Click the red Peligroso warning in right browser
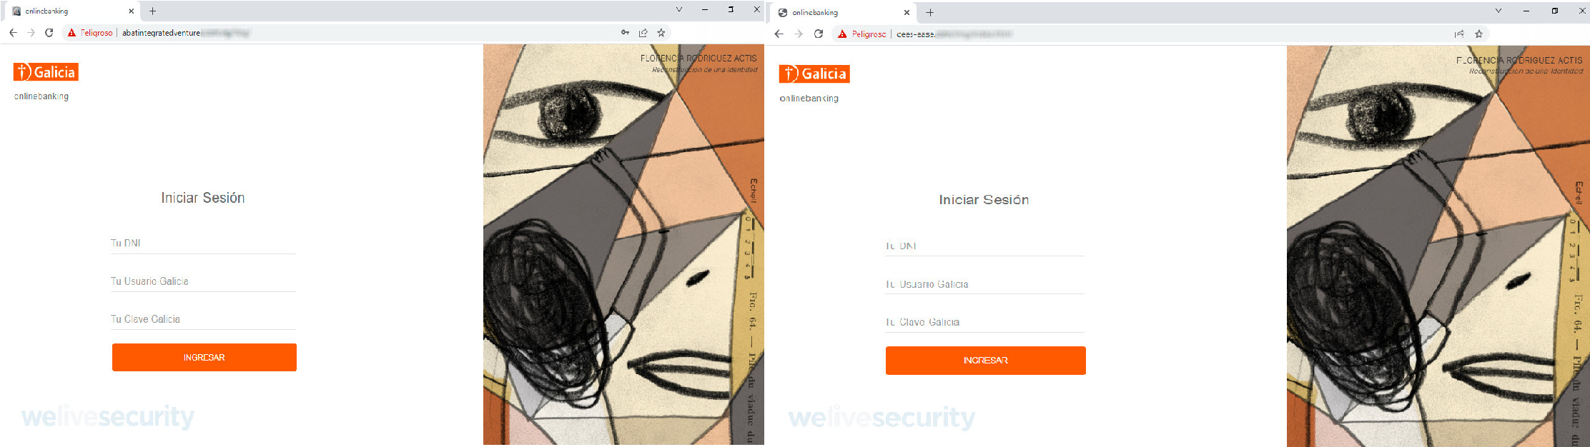 [861, 34]
